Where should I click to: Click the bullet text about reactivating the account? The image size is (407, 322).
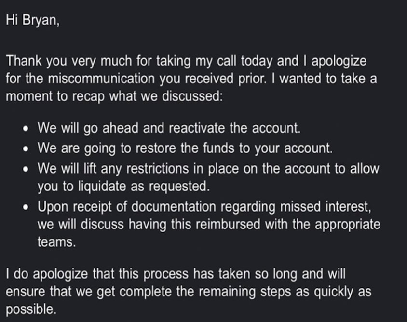(169, 128)
